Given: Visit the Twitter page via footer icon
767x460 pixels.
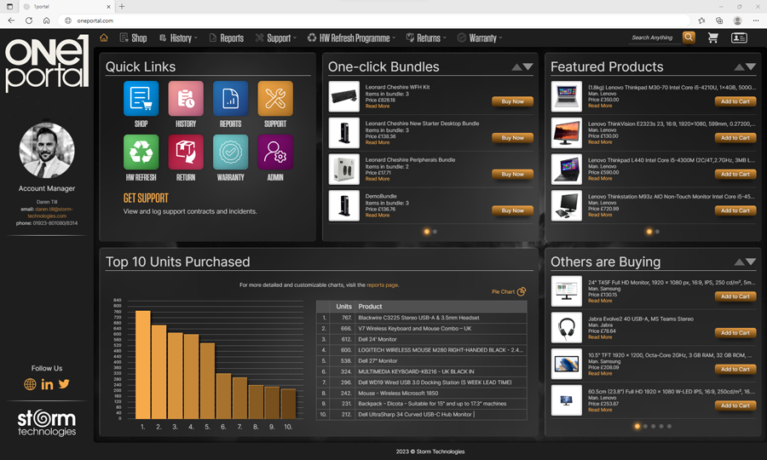Looking at the screenshot, I should 64,384.
